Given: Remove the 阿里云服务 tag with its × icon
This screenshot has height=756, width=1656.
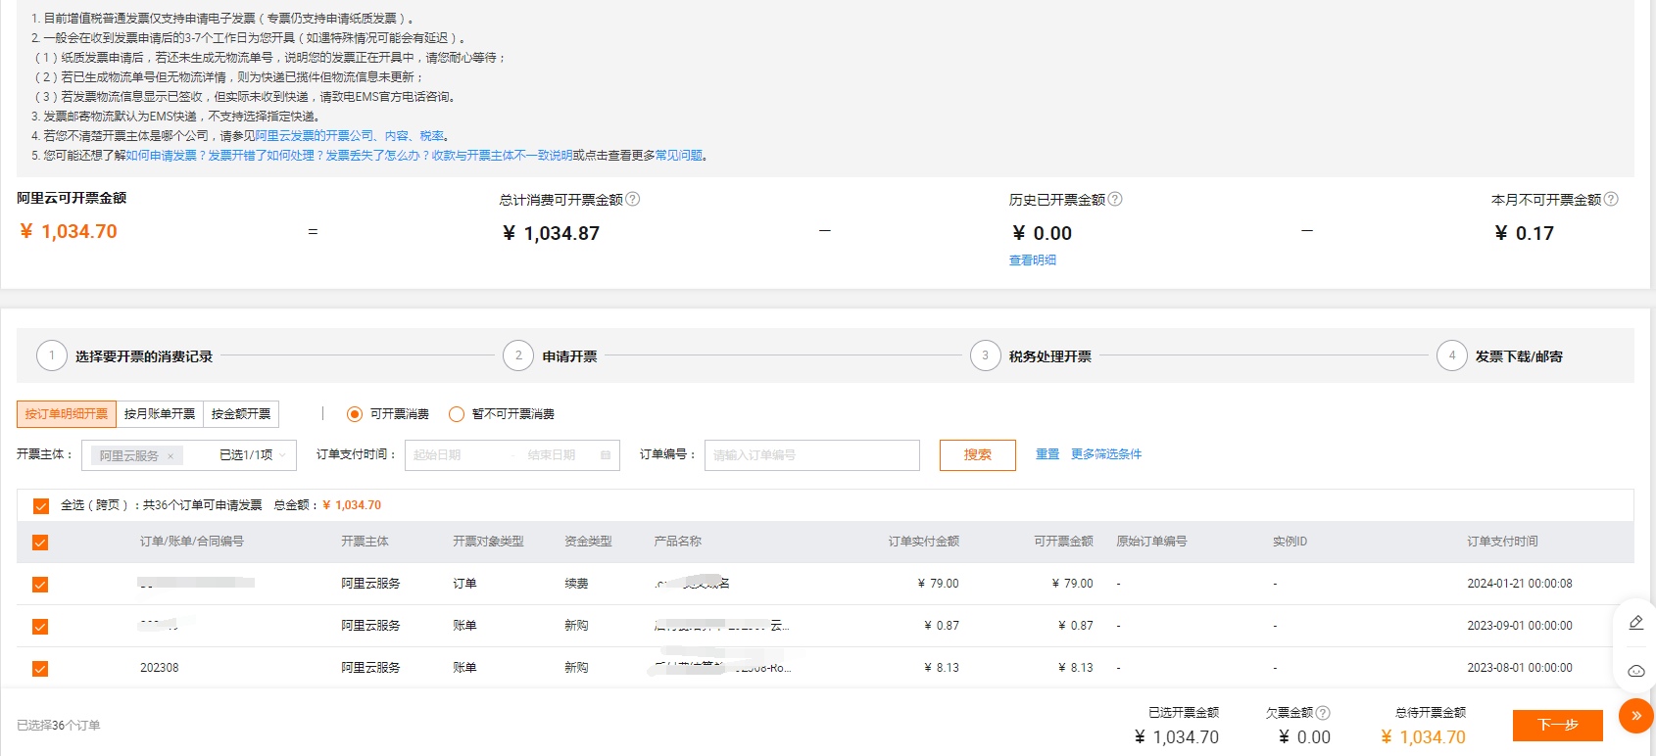Looking at the screenshot, I should (170, 456).
